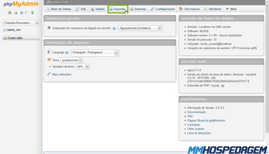Viewport: 269px width, 154px height.
Task: Click the Create table button
Action: (x=21, y=38)
